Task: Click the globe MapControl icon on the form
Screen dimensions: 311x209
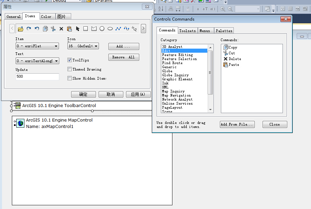Action: (20, 123)
